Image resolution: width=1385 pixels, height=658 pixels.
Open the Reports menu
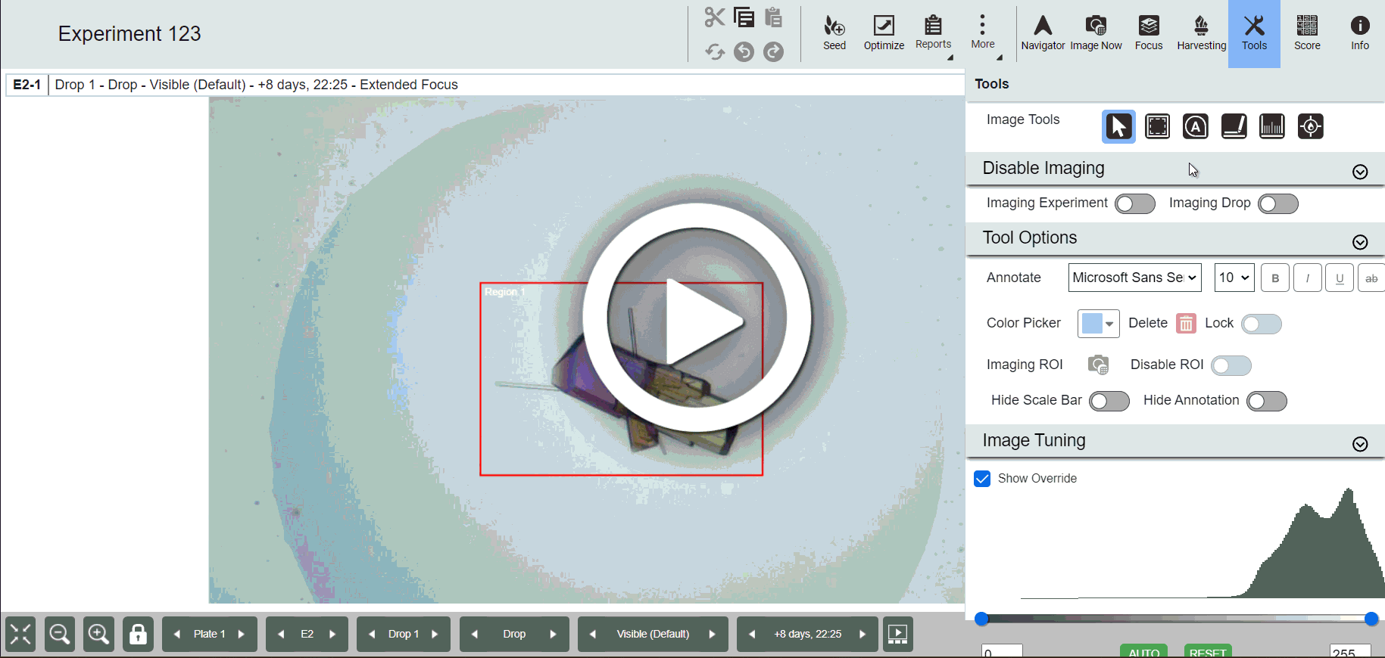(933, 33)
